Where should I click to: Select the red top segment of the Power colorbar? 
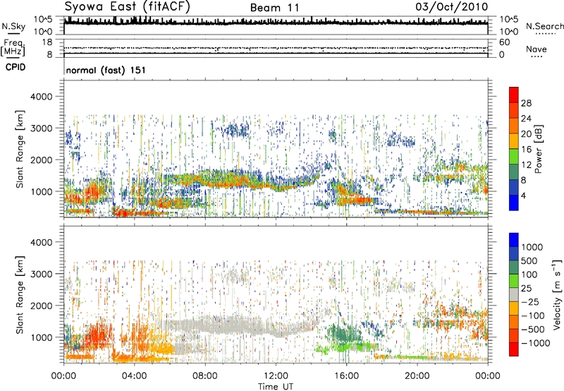[514, 95]
